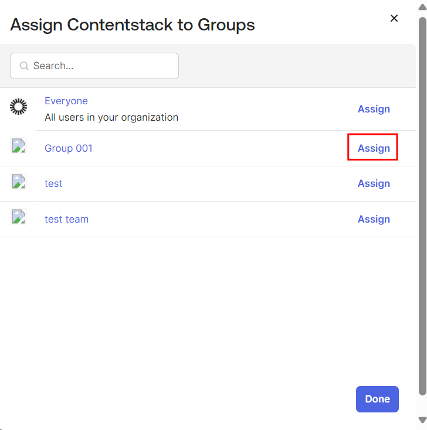This screenshot has width=427, height=430.
Task: Click the search magnifier icon
Action: (24, 66)
